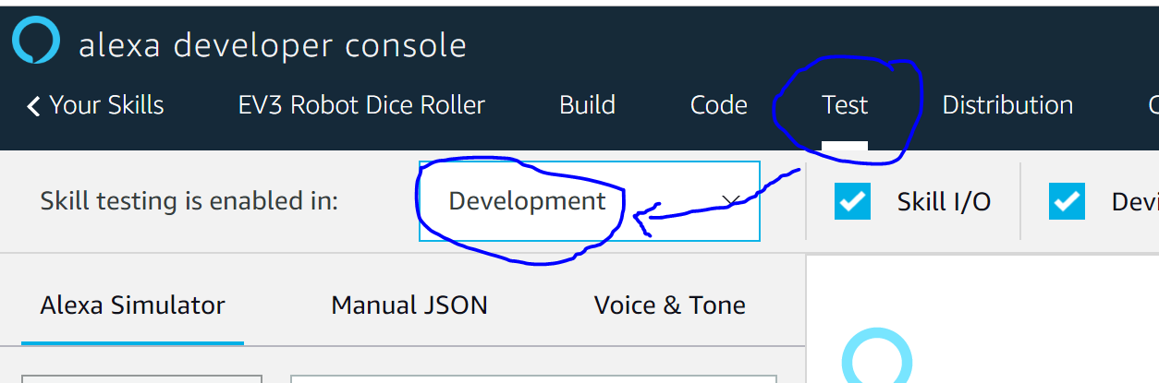Click the Skill testing is enabled in label
1159x383 pixels.
coord(189,201)
